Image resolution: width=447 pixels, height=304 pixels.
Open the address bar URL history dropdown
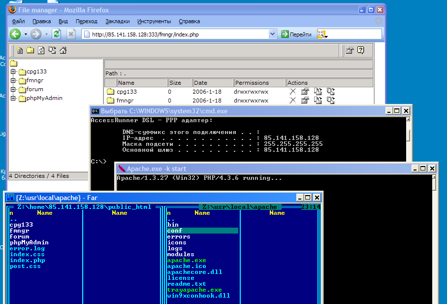tap(273, 34)
